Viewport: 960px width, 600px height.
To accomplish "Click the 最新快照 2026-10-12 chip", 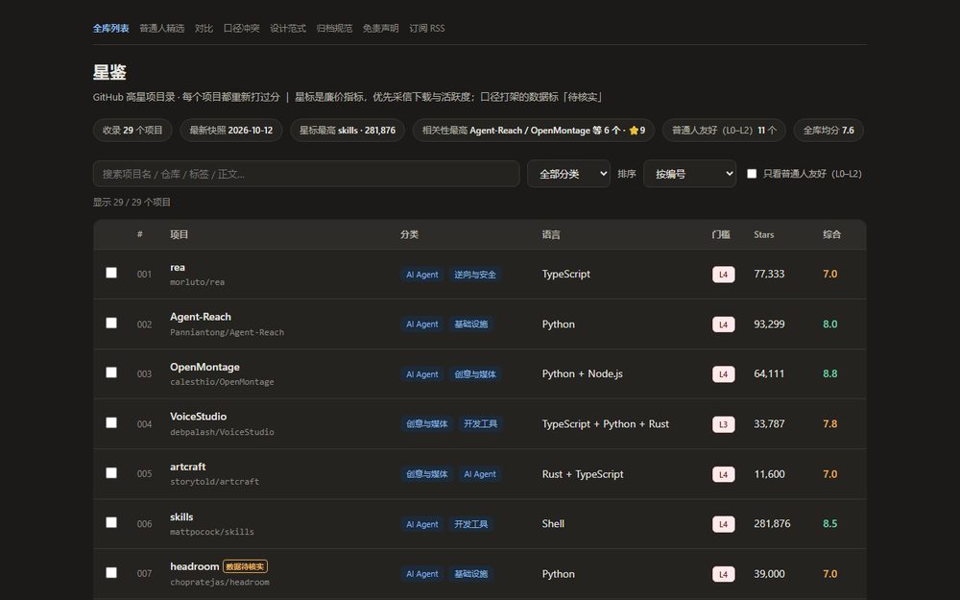I will coord(230,131).
